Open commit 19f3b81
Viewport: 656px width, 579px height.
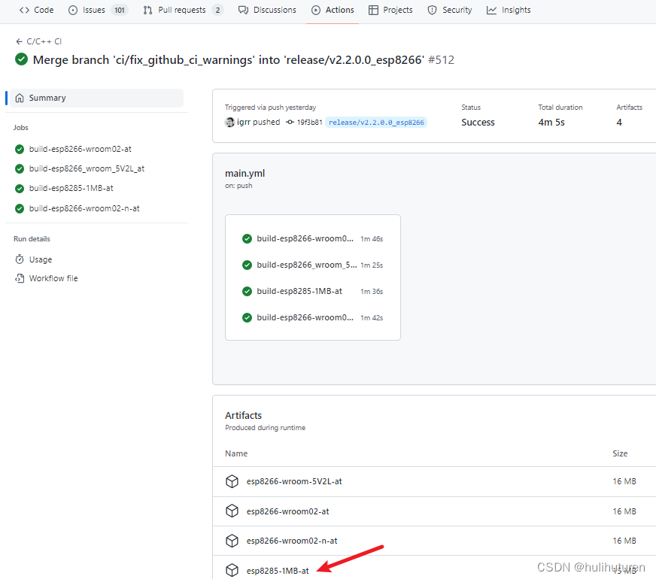310,123
